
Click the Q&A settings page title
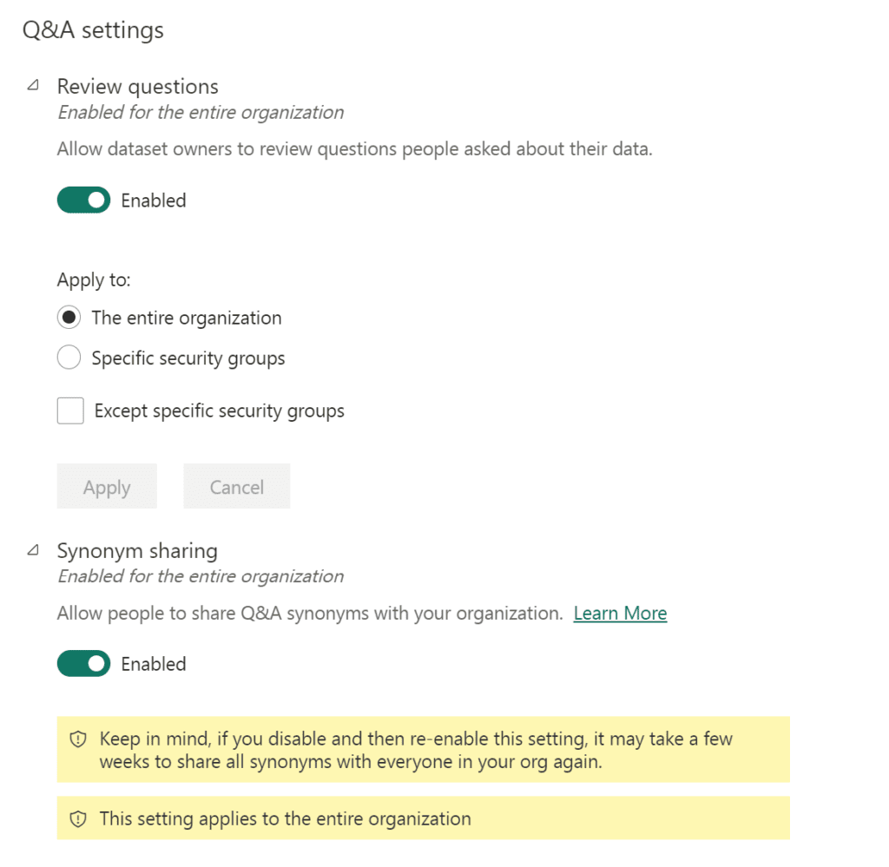click(x=93, y=30)
